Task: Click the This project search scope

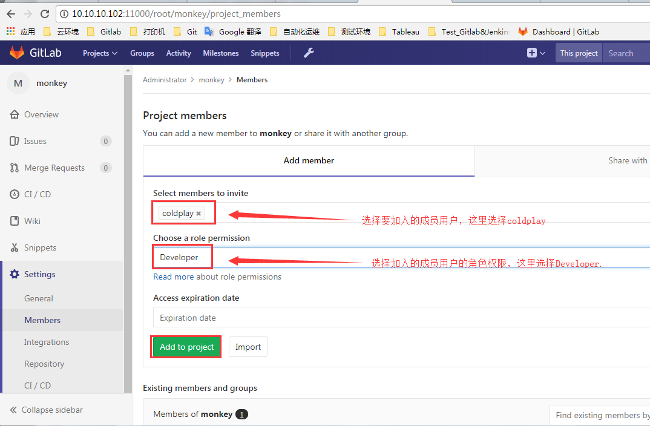Action: click(579, 53)
